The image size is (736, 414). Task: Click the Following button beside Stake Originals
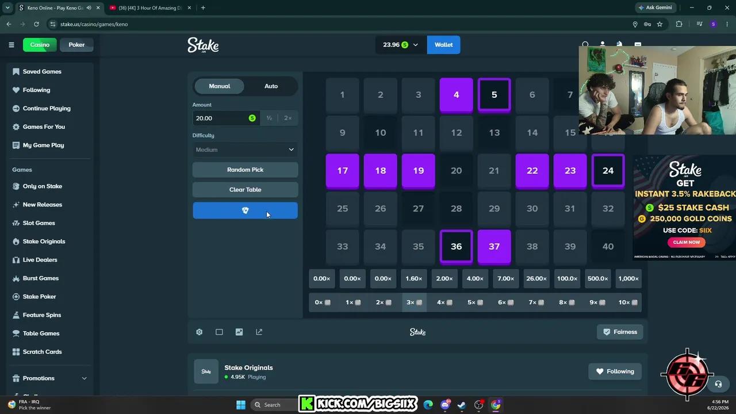click(x=615, y=371)
